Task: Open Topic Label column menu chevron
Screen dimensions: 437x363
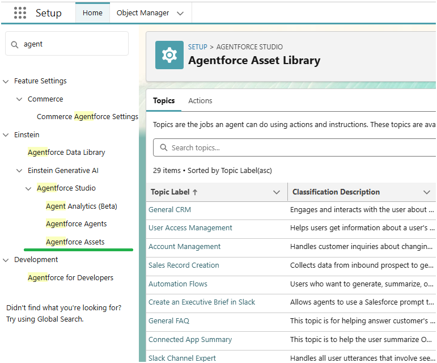Action: (x=277, y=192)
